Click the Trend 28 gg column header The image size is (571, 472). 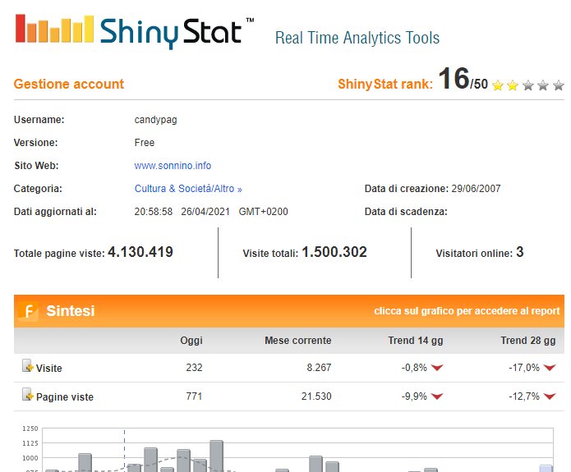click(528, 341)
